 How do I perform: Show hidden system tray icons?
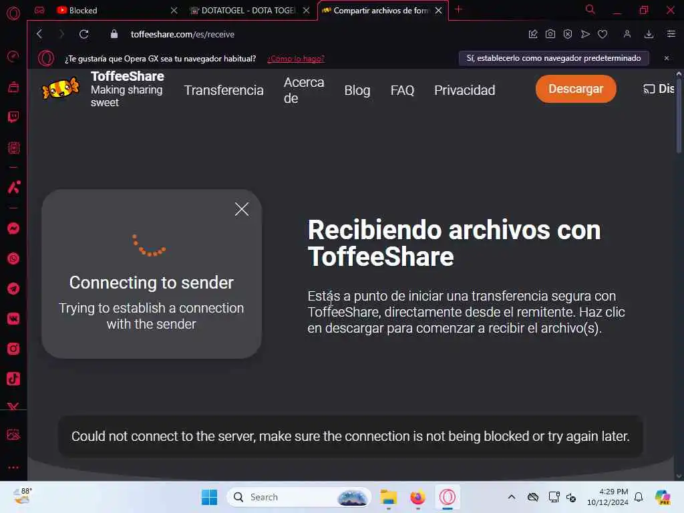[511, 497]
